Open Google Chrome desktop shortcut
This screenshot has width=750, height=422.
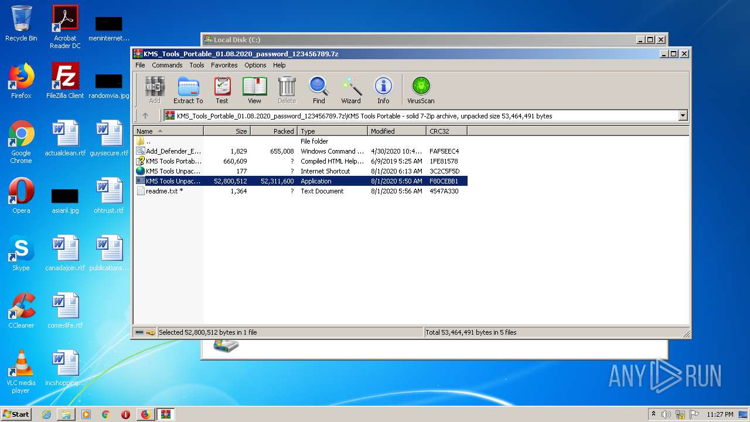[21, 142]
